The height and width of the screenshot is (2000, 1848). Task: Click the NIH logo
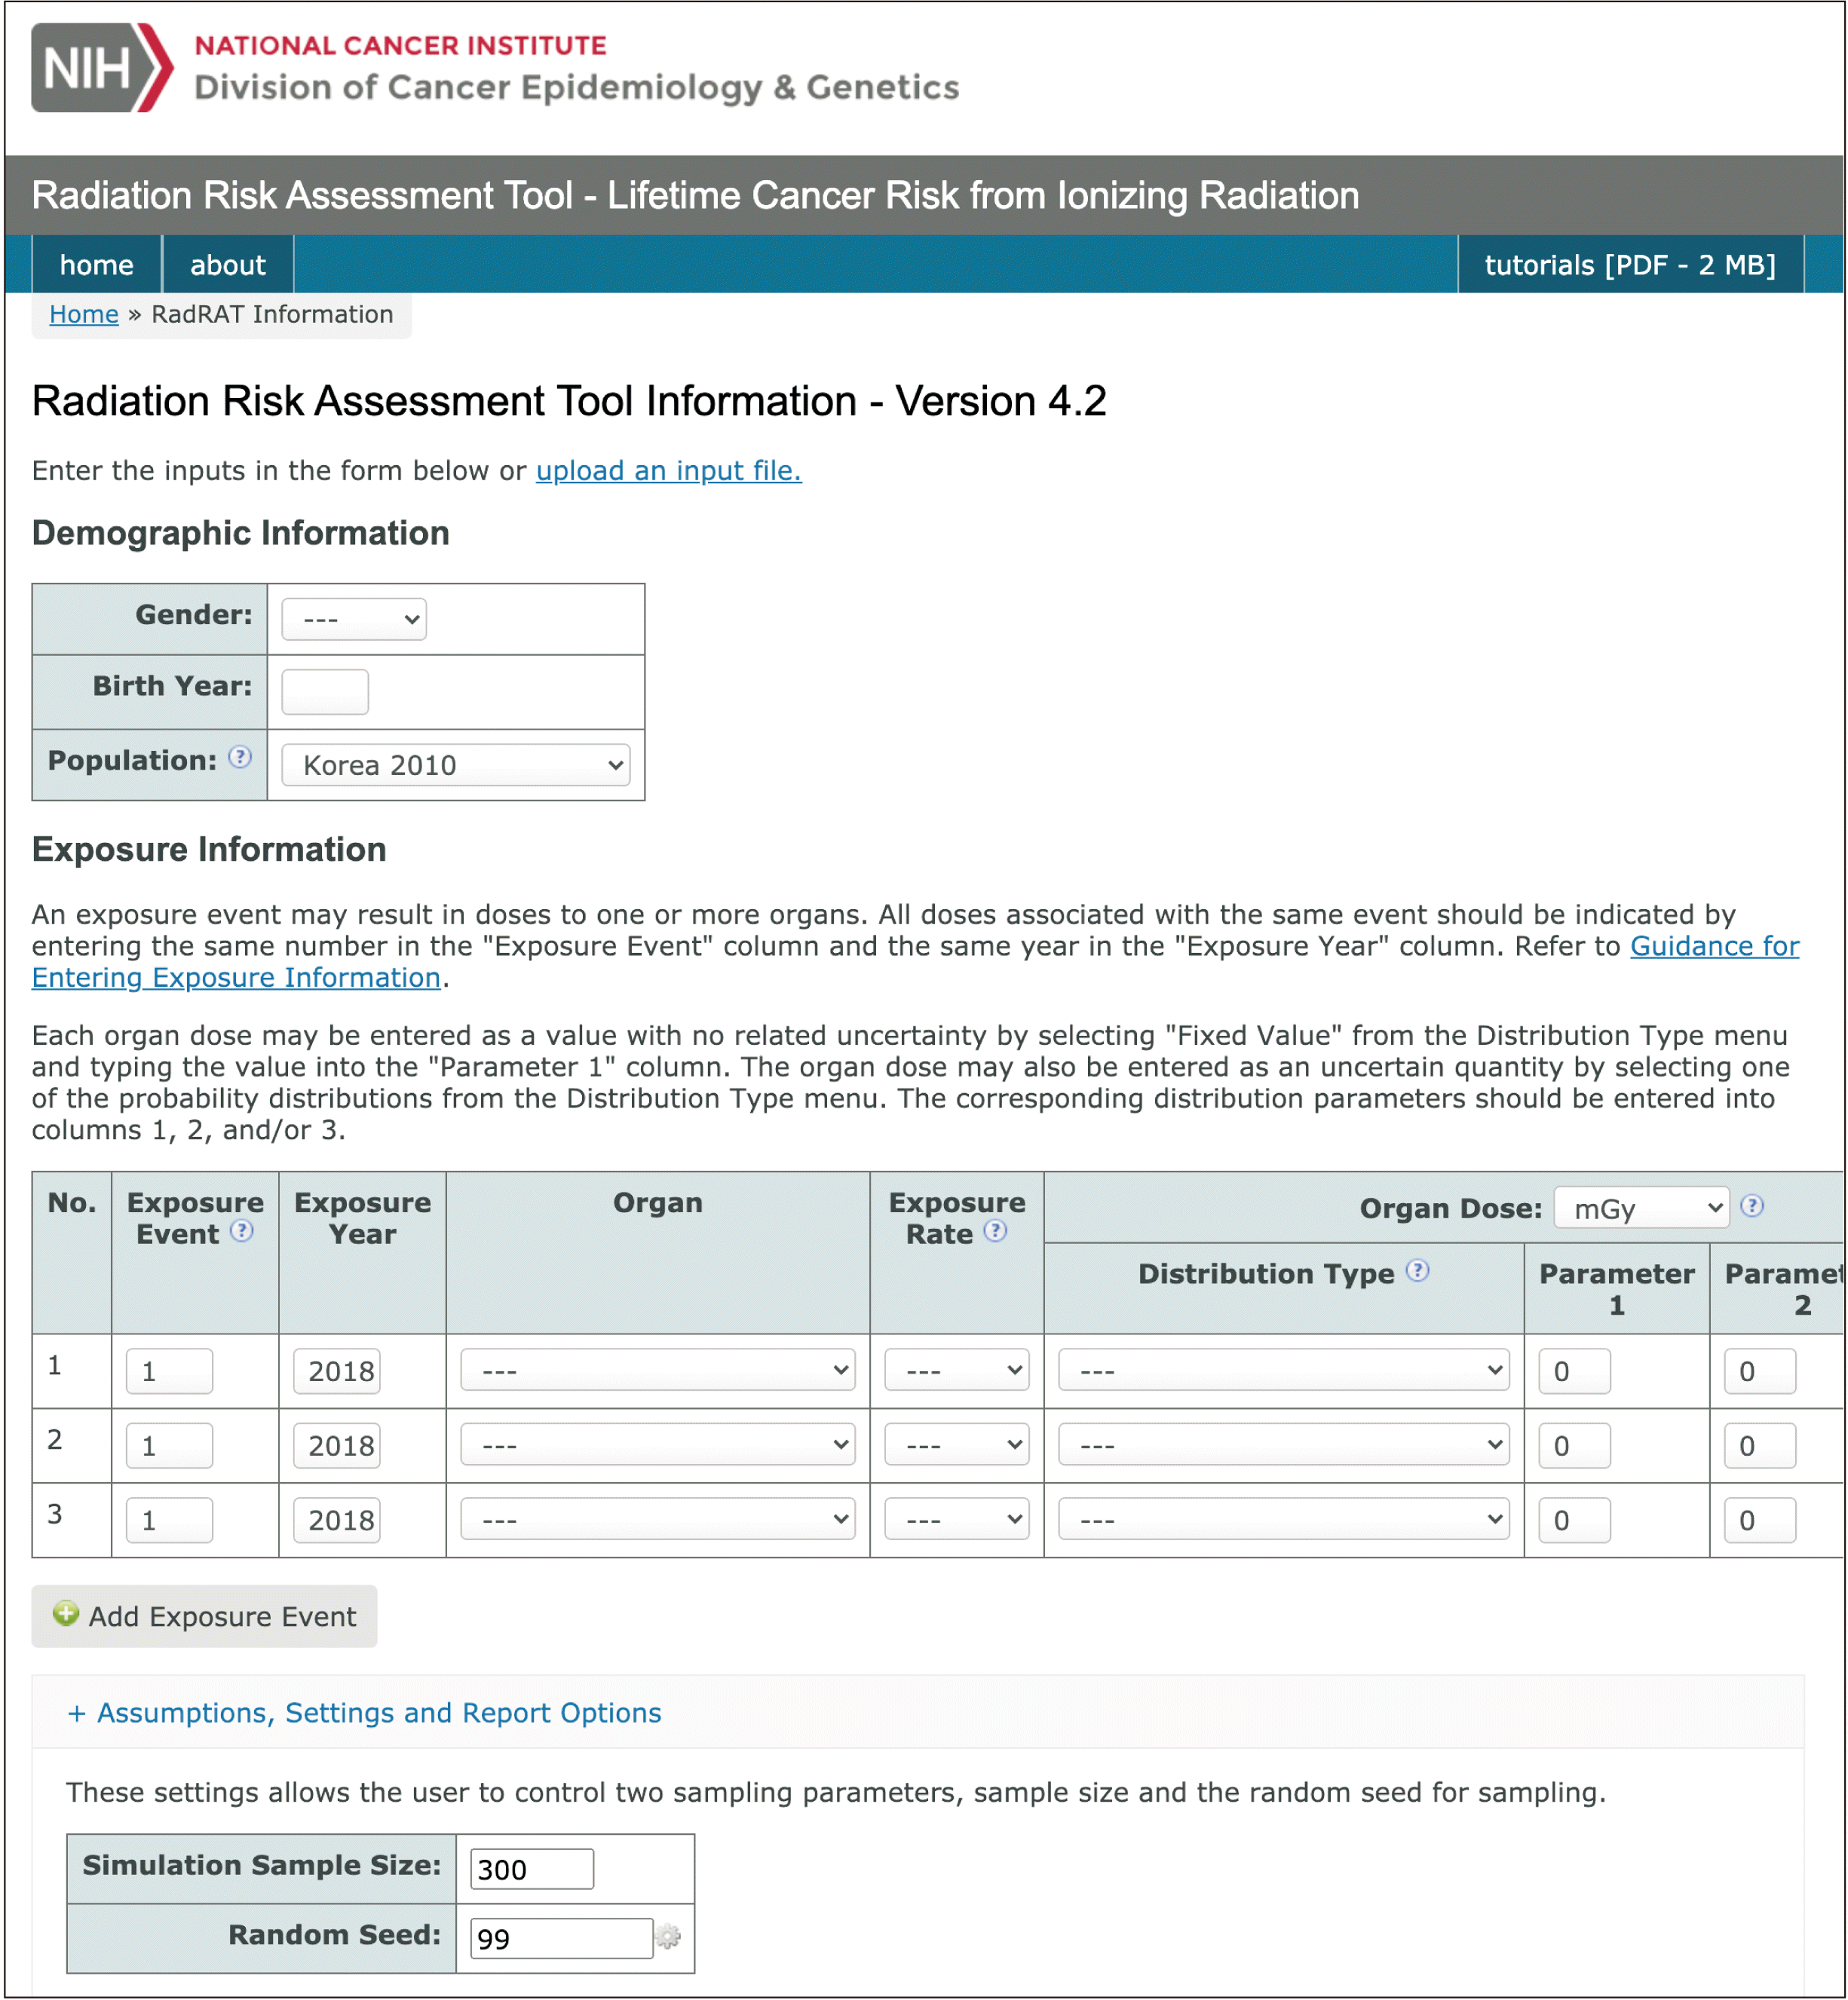102,67
